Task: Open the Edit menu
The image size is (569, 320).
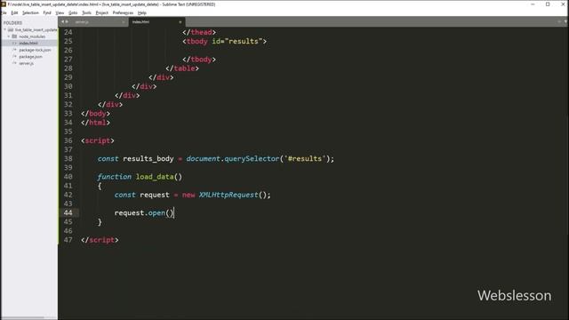Action: 14,12
